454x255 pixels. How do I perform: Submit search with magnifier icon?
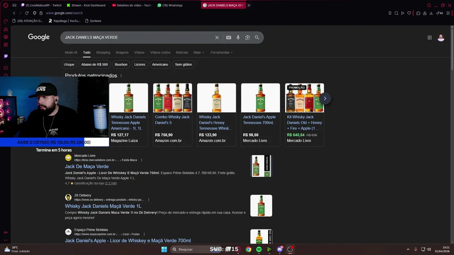(257, 38)
